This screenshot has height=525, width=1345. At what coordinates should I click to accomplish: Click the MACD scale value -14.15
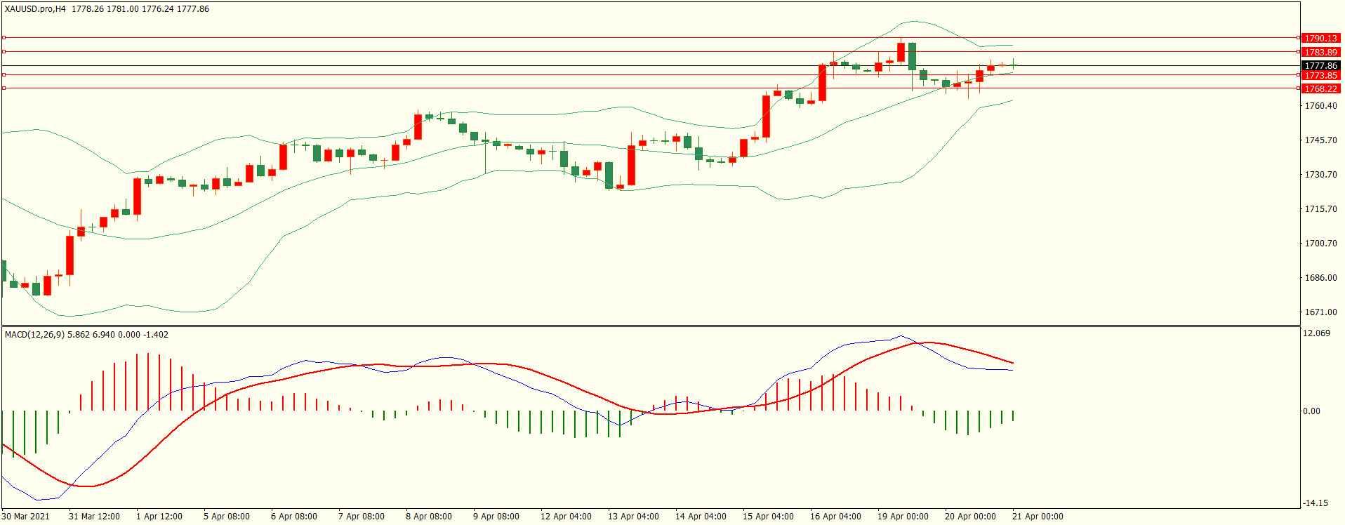point(1316,503)
